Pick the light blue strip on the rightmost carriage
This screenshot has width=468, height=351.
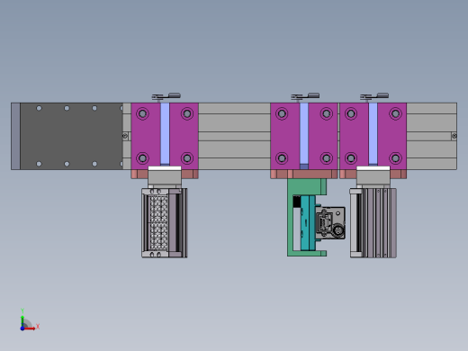[x=373, y=134]
